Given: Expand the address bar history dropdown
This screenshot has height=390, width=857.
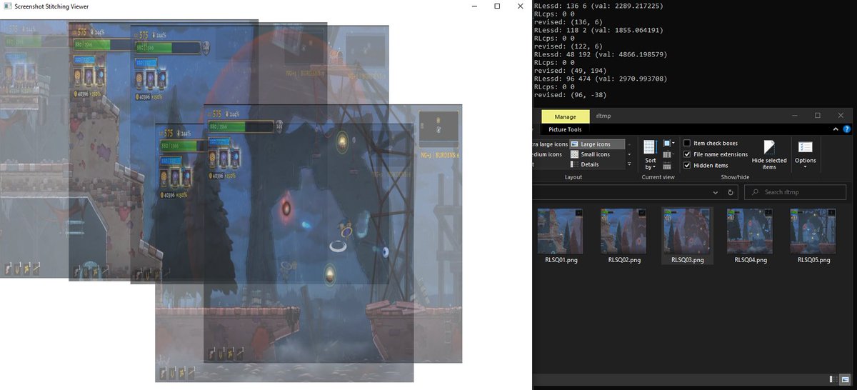Looking at the screenshot, I should click(716, 193).
